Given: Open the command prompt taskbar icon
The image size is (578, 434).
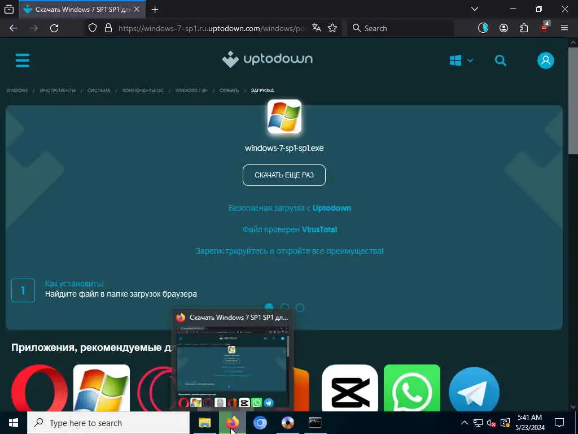Looking at the screenshot, I should [315, 423].
